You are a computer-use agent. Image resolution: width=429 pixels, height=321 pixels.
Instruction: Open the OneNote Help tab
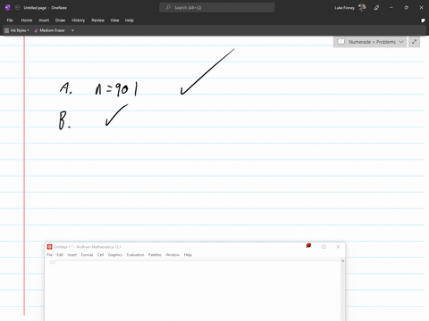[130, 21]
